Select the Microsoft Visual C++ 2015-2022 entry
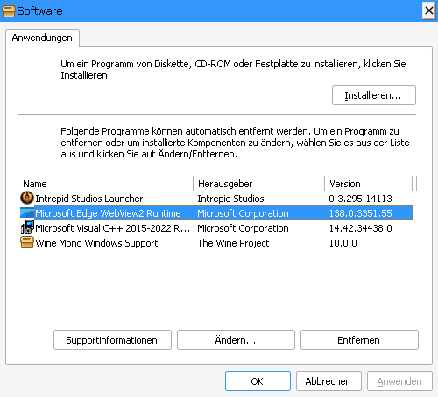Viewport: 438px width, 397px height. point(216,228)
